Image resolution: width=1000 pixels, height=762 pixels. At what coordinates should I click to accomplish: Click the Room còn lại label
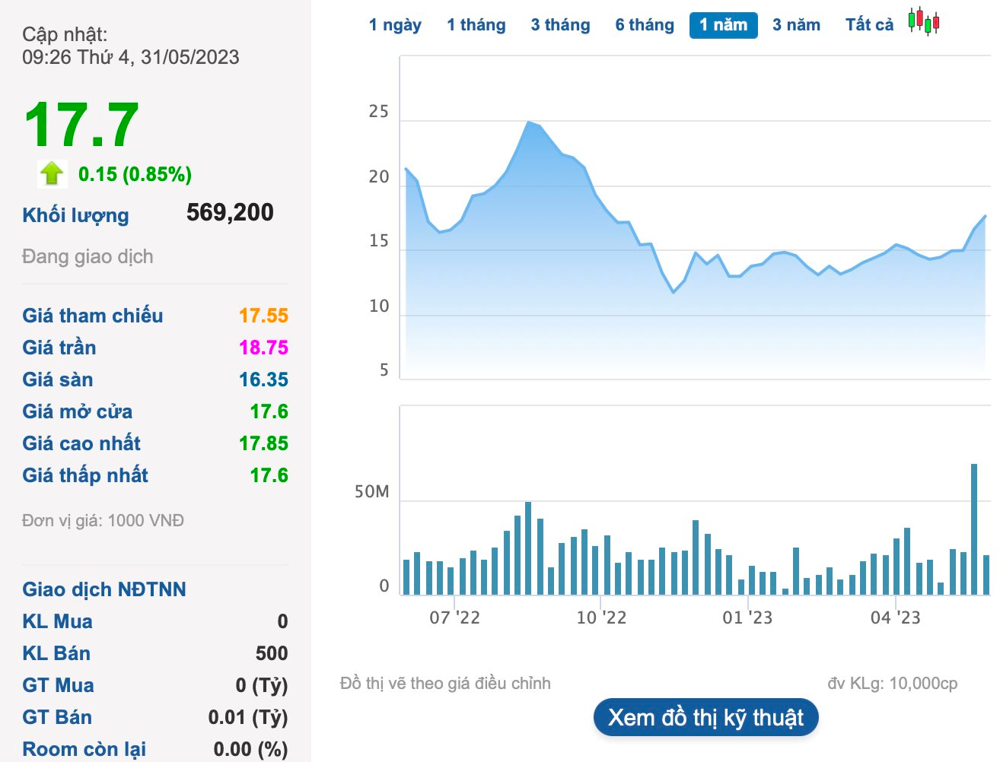coord(84,749)
